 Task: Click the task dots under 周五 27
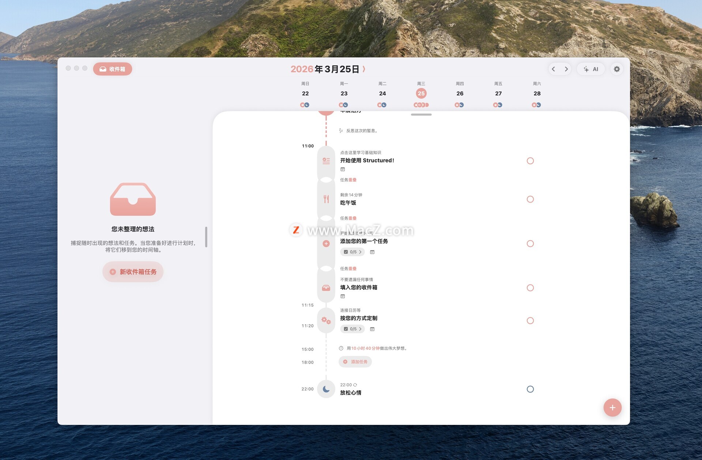click(x=498, y=105)
